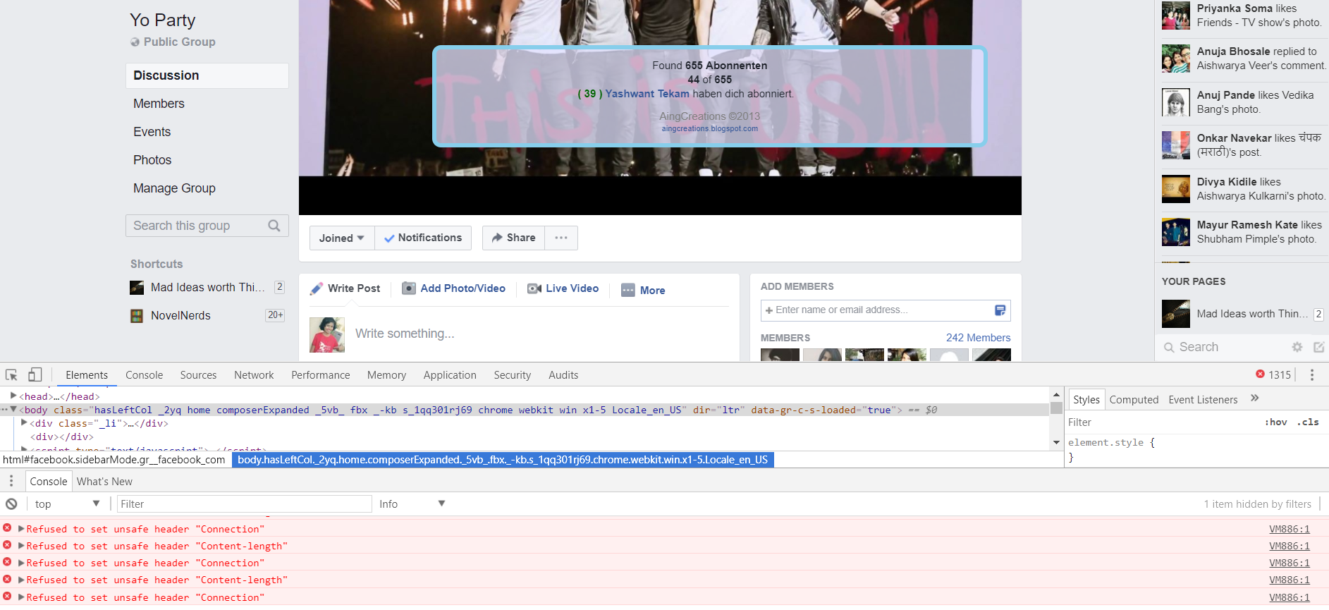This screenshot has width=1329, height=610.
Task: Show more Styles pane tabs via chevron
Action: [x=1255, y=398]
